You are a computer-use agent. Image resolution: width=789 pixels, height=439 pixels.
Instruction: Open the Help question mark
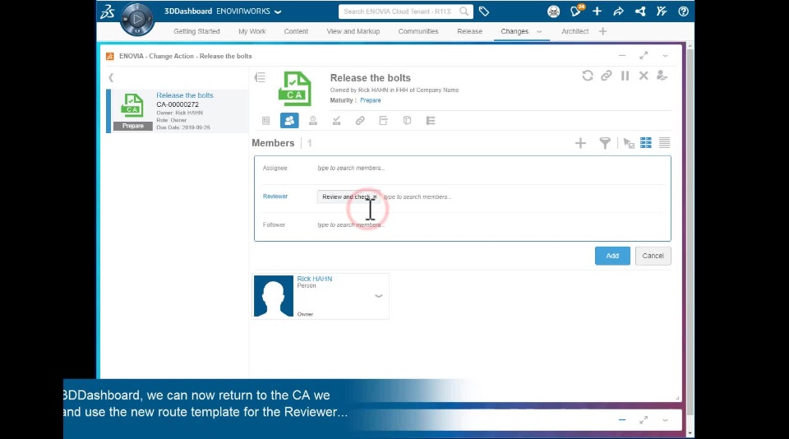click(683, 11)
